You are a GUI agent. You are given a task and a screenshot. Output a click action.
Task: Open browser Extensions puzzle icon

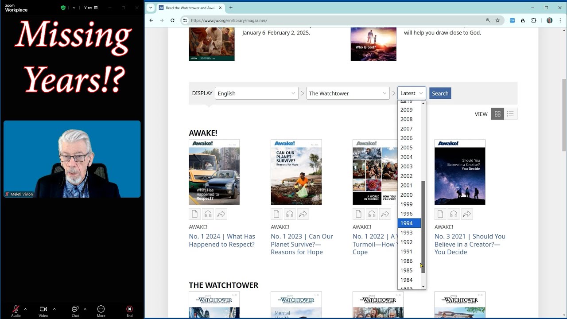click(x=533, y=20)
